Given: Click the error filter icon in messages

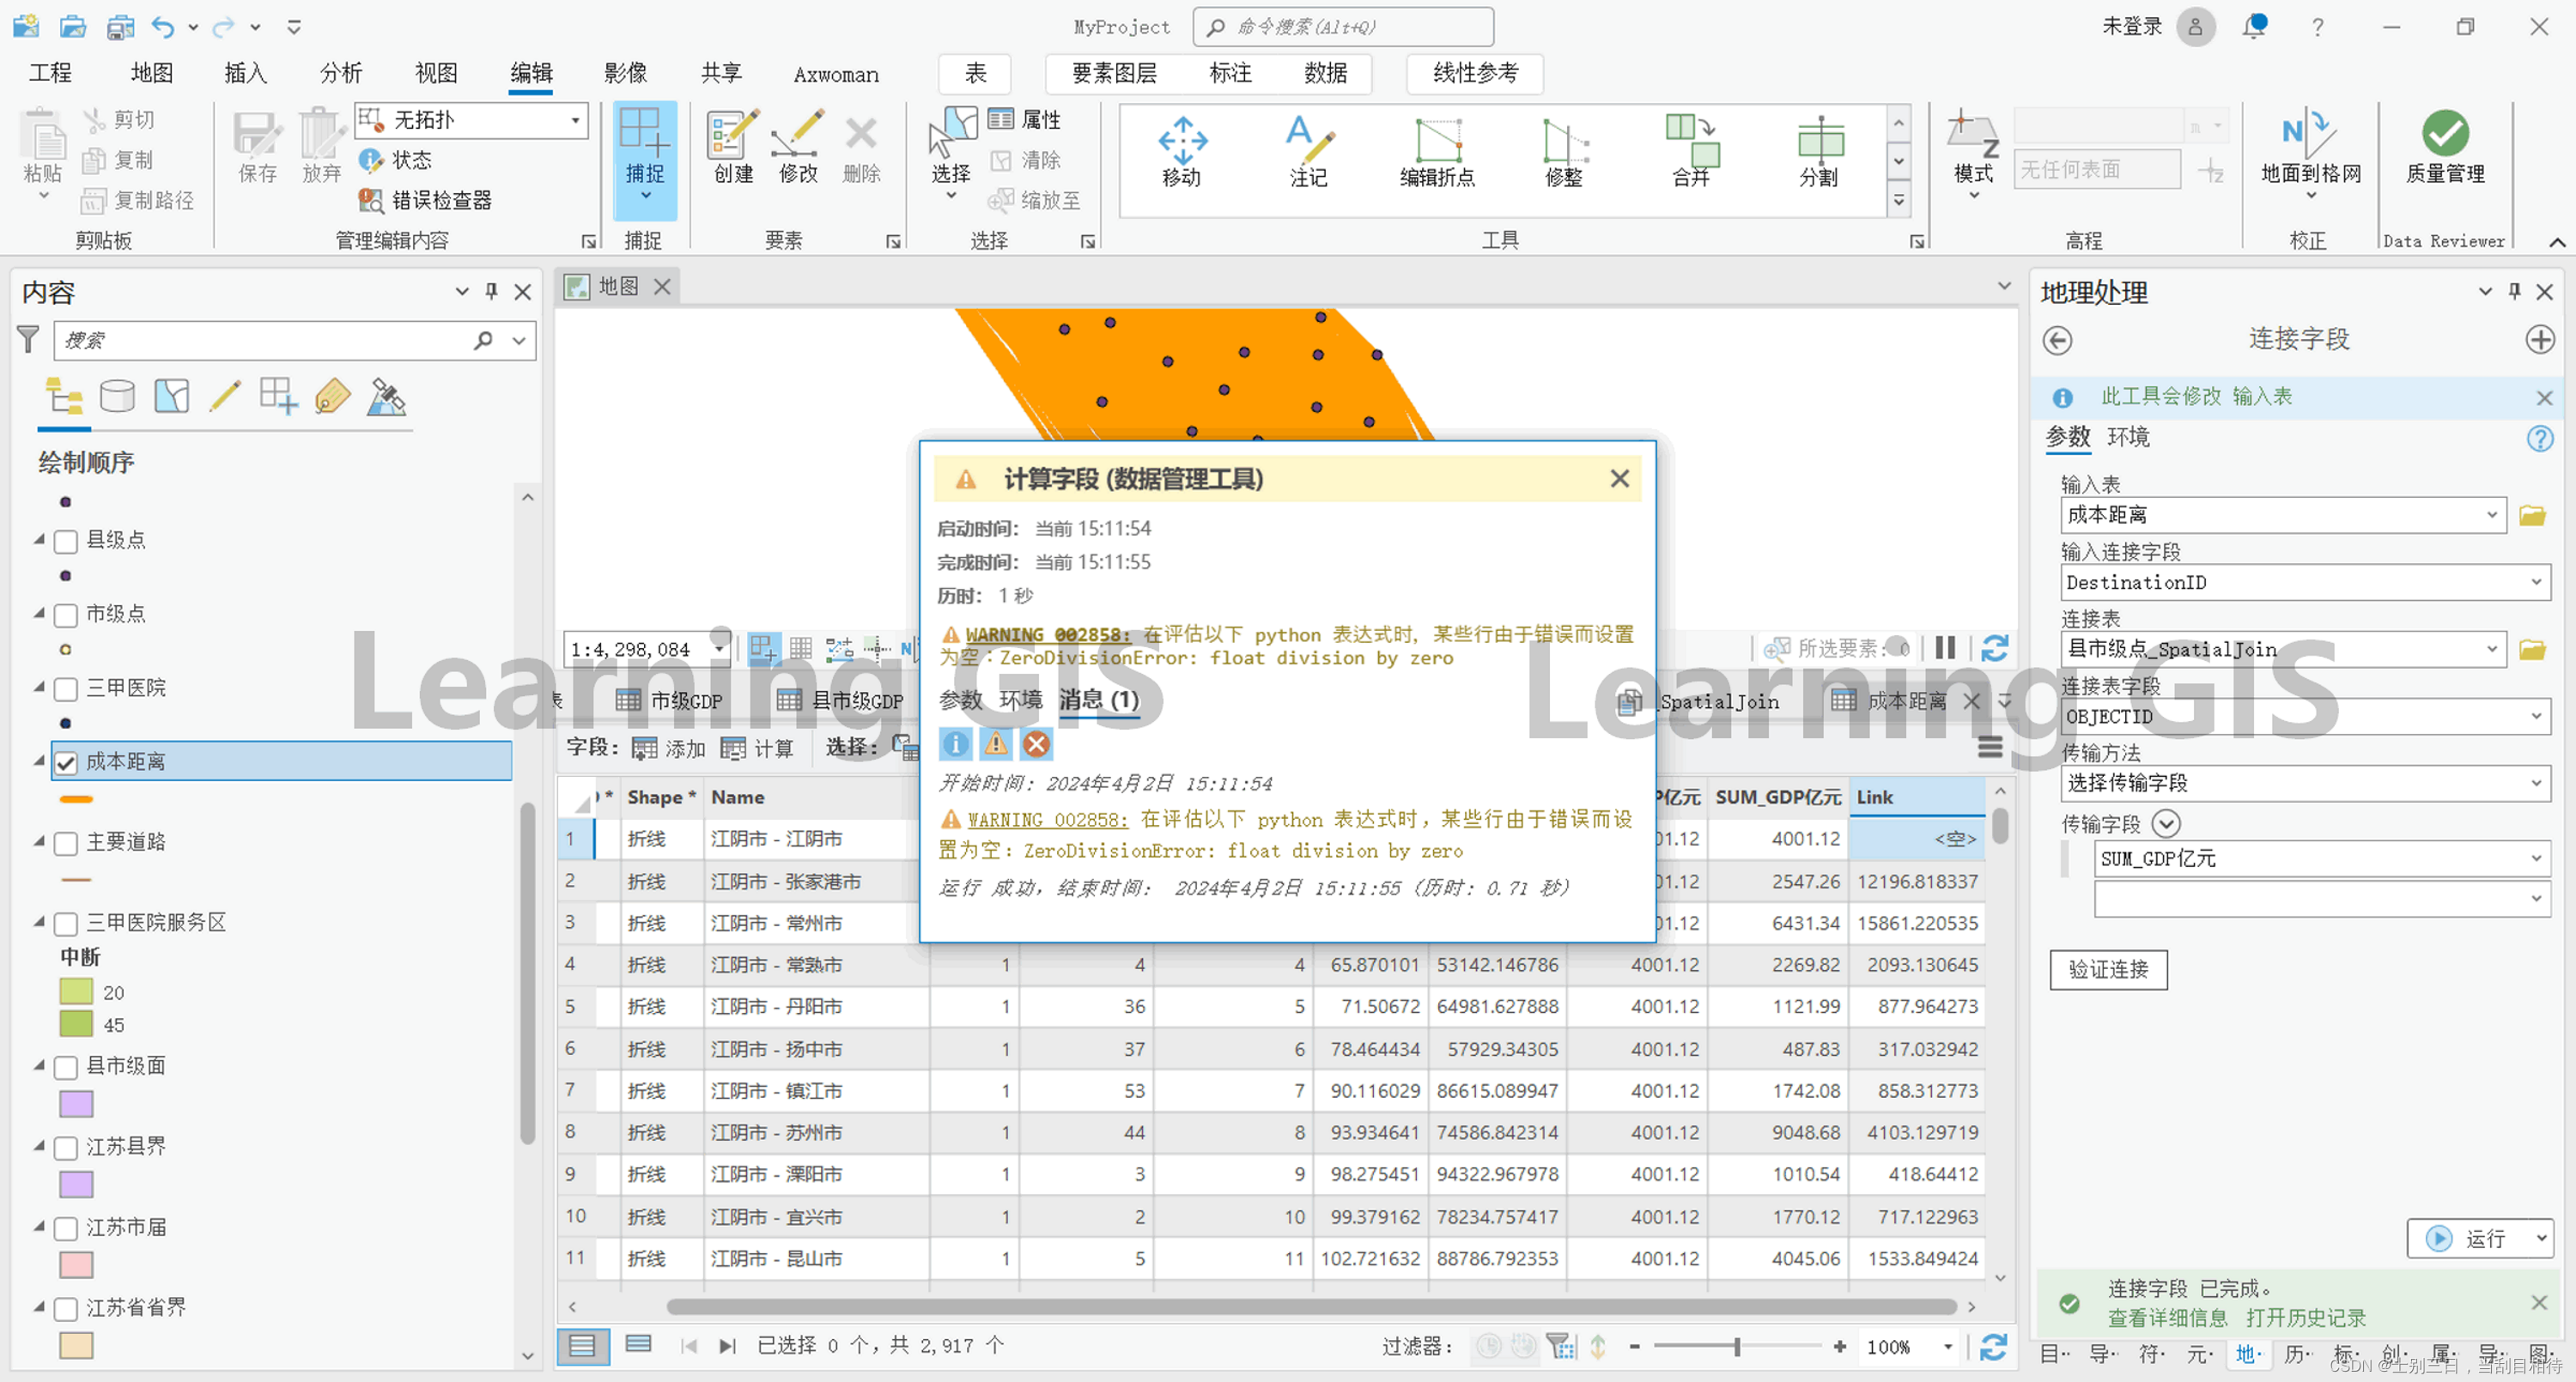Looking at the screenshot, I should tap(1037, 744).
